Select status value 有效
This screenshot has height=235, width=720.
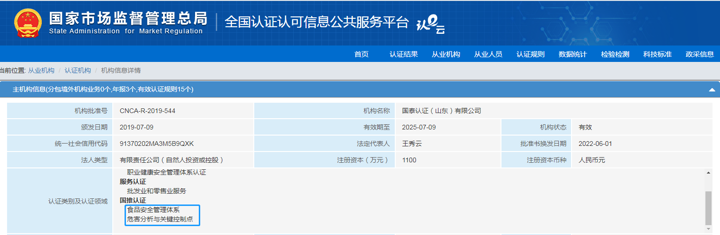pos(585,128)
